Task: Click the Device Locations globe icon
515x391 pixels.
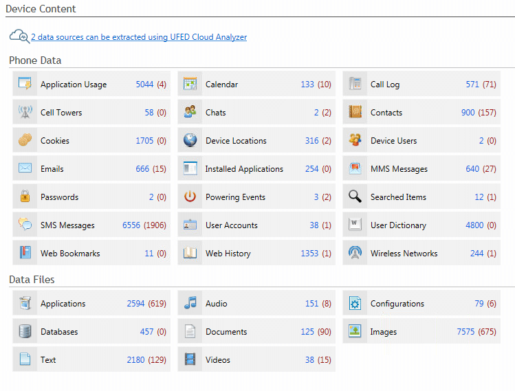Action: click(x=190, y=141)
